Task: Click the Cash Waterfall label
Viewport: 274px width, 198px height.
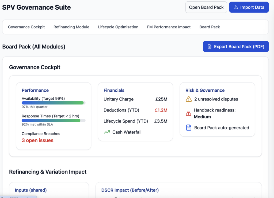Action: click(x=127, y=132)
